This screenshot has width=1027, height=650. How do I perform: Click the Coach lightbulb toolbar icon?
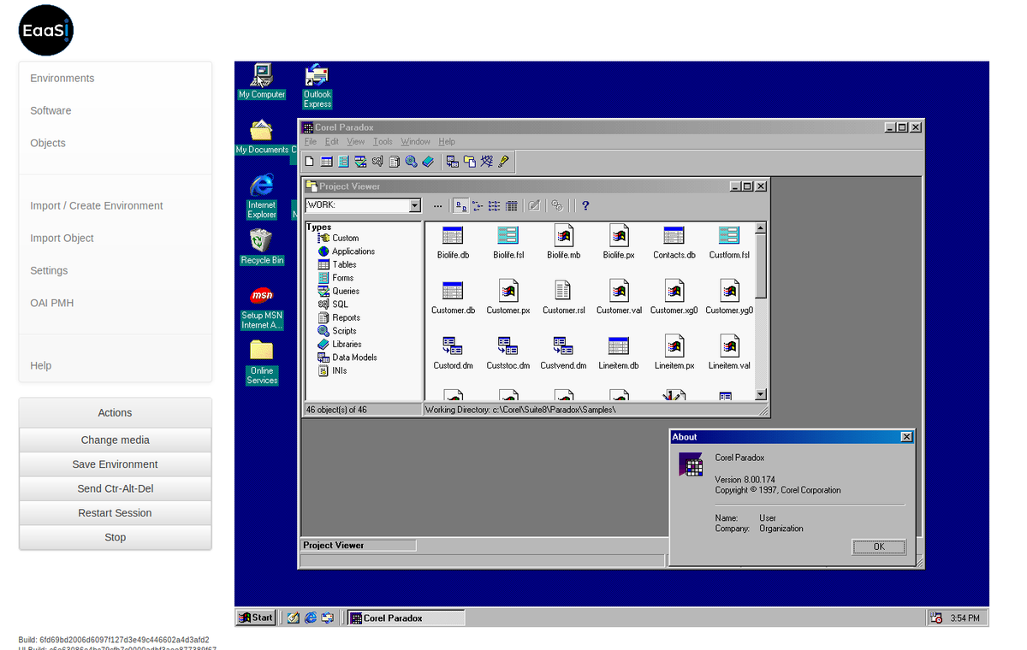tap(503, 161)
